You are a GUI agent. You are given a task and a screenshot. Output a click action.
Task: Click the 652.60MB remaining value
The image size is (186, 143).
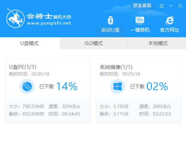coord(33,114)
